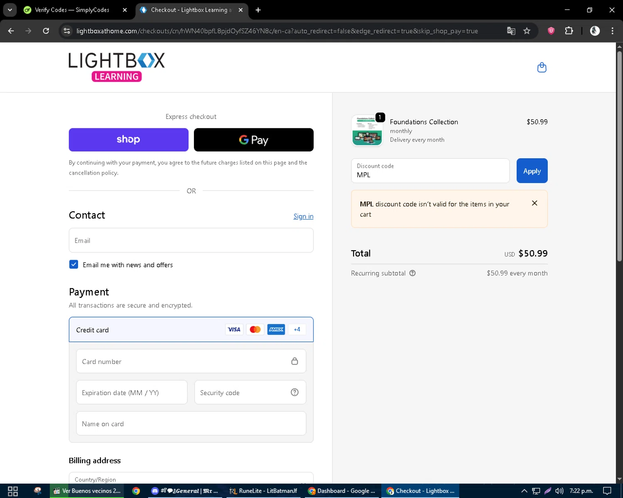This screenshot has width=623, height=498.
Task: Open the Chrome icon in the taskbar
Action: [136, 491]
